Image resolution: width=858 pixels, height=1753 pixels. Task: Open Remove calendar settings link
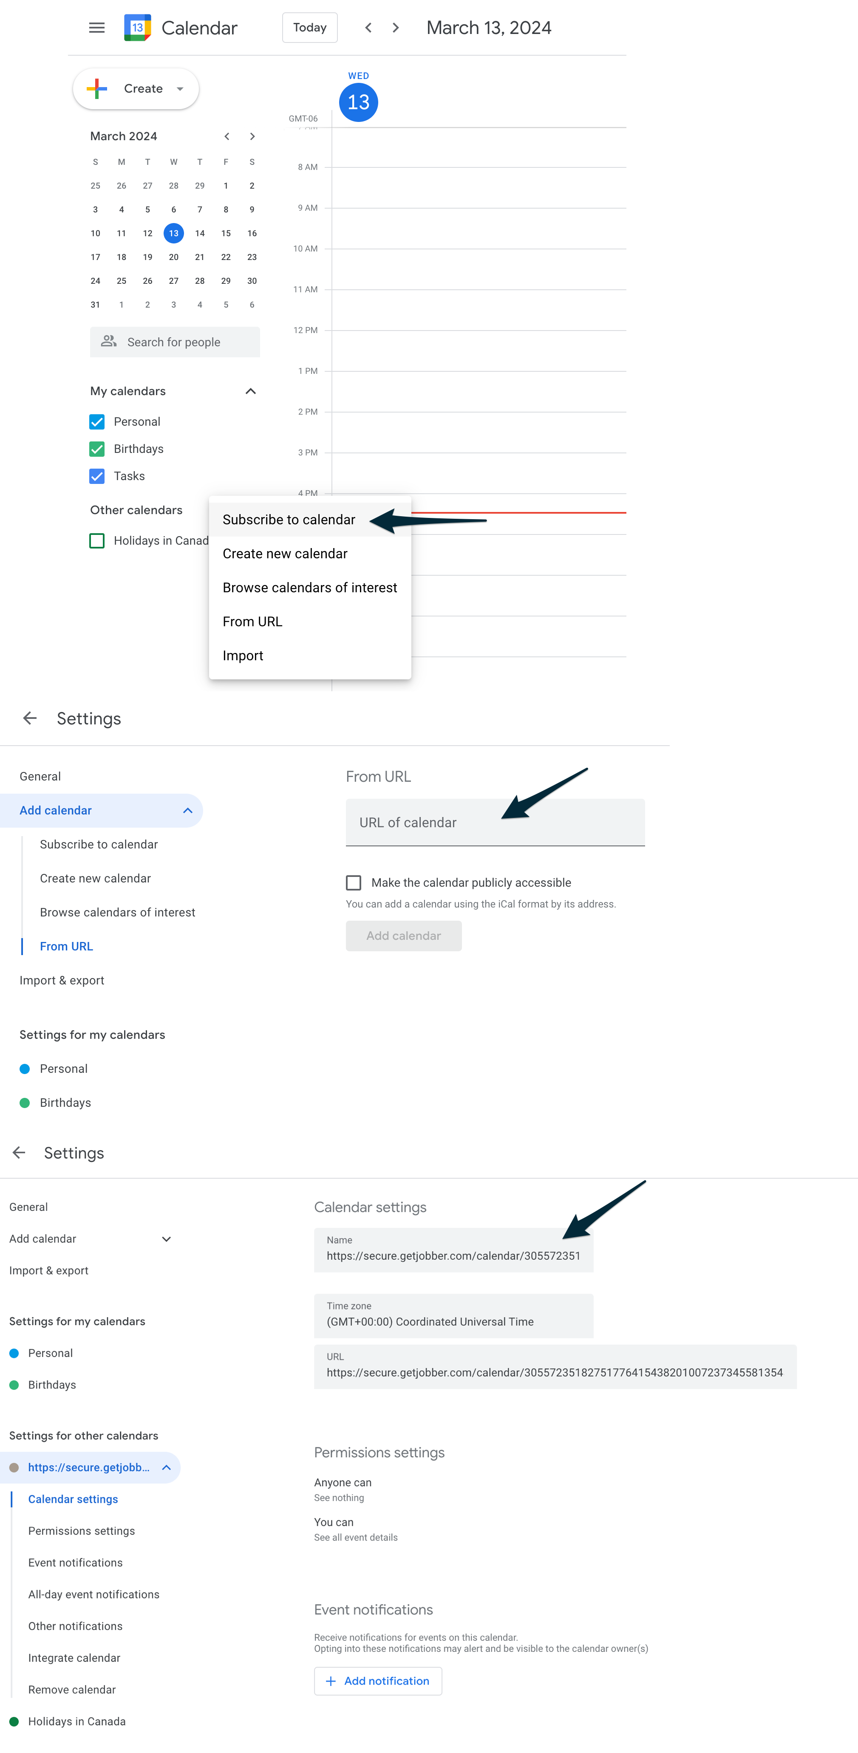click(72, 1689)
